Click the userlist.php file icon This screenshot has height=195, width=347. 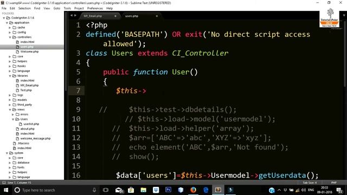pos(21,124)
